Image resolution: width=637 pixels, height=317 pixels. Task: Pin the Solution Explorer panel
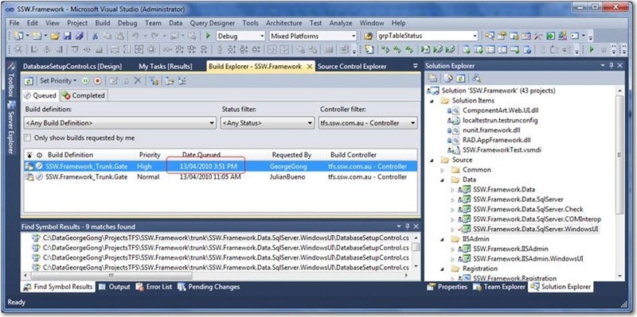coord(612,66)
